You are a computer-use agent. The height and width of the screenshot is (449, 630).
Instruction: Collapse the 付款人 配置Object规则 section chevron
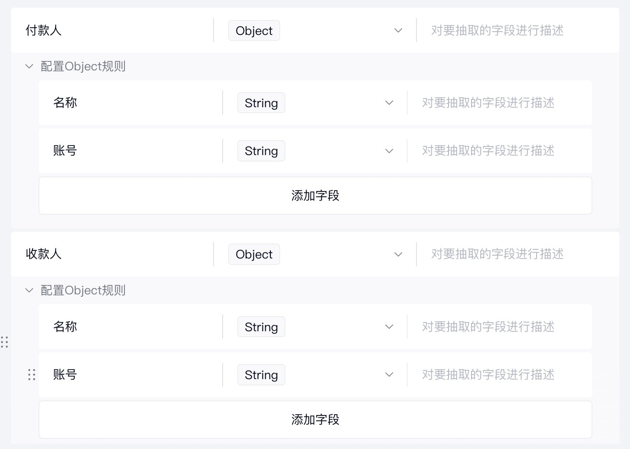(29, 66)
